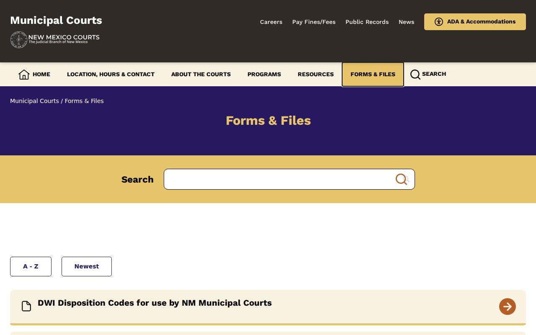Click the Forms & Files page heading
This screenshot has width=536, height=335.
click(268, 121)
